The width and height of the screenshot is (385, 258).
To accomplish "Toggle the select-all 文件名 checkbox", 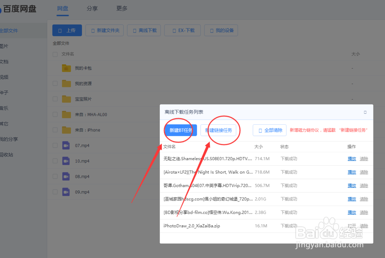I will [x=55, y=54].
